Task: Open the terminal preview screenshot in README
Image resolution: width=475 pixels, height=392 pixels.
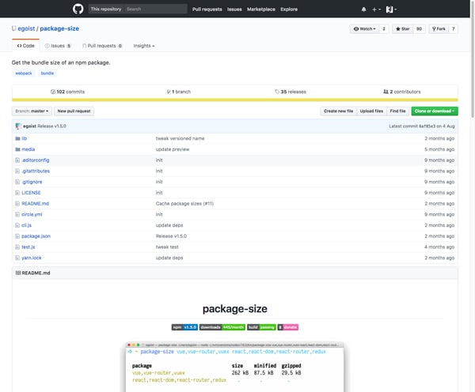Action: tap(235, 367)
